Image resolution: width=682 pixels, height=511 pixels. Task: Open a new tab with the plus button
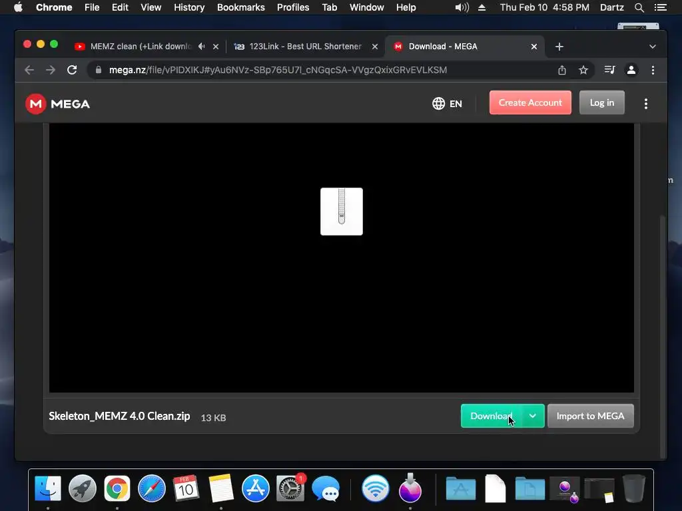[x=559, y=47]
